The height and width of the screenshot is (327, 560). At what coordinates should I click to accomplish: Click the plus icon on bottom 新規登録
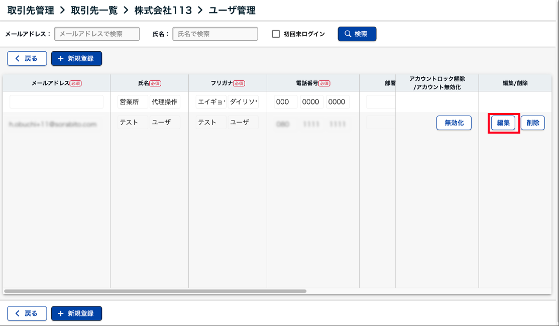[61, 313]
